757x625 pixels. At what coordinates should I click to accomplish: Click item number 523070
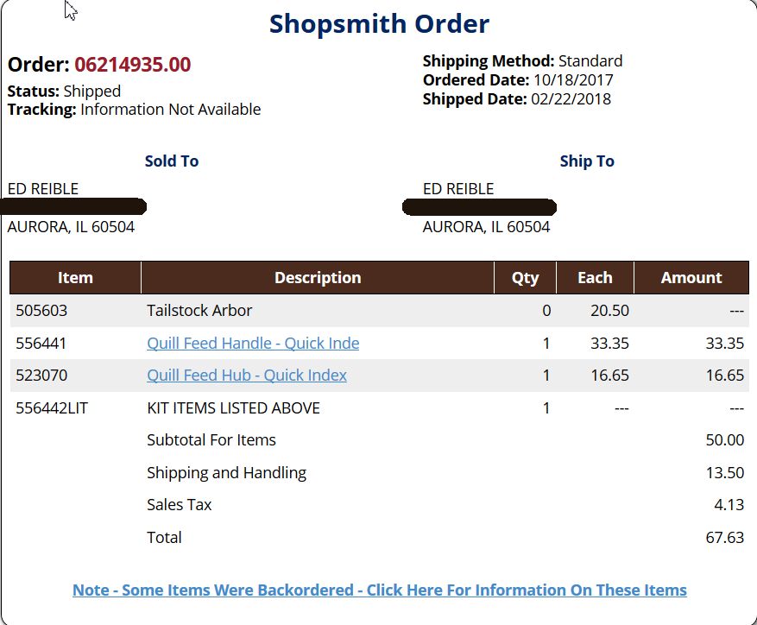pyautogui.click(x=41, y=376)
